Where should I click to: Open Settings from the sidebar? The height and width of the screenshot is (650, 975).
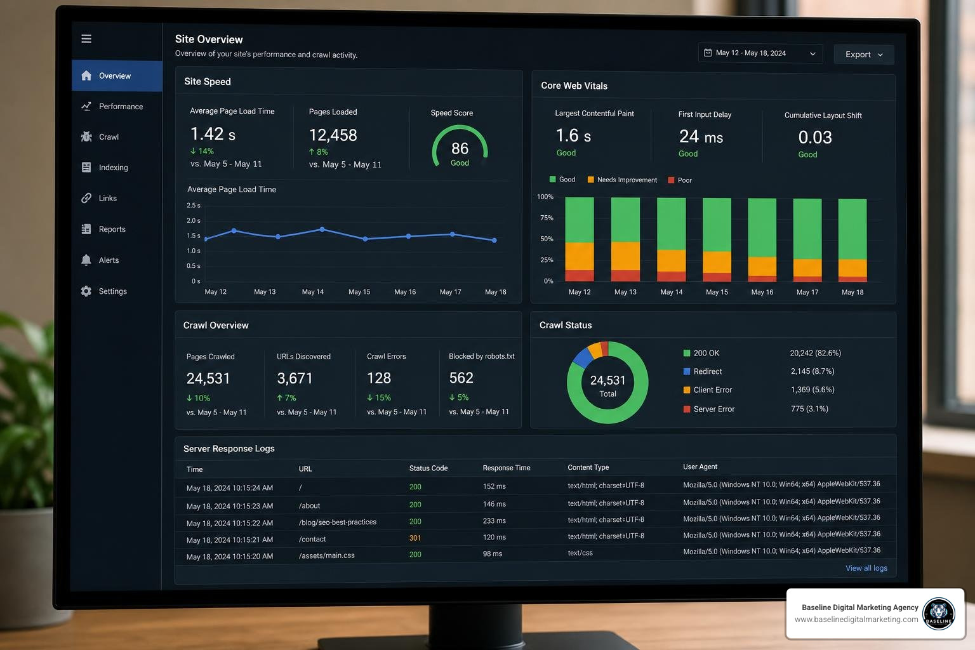(117, 291)
